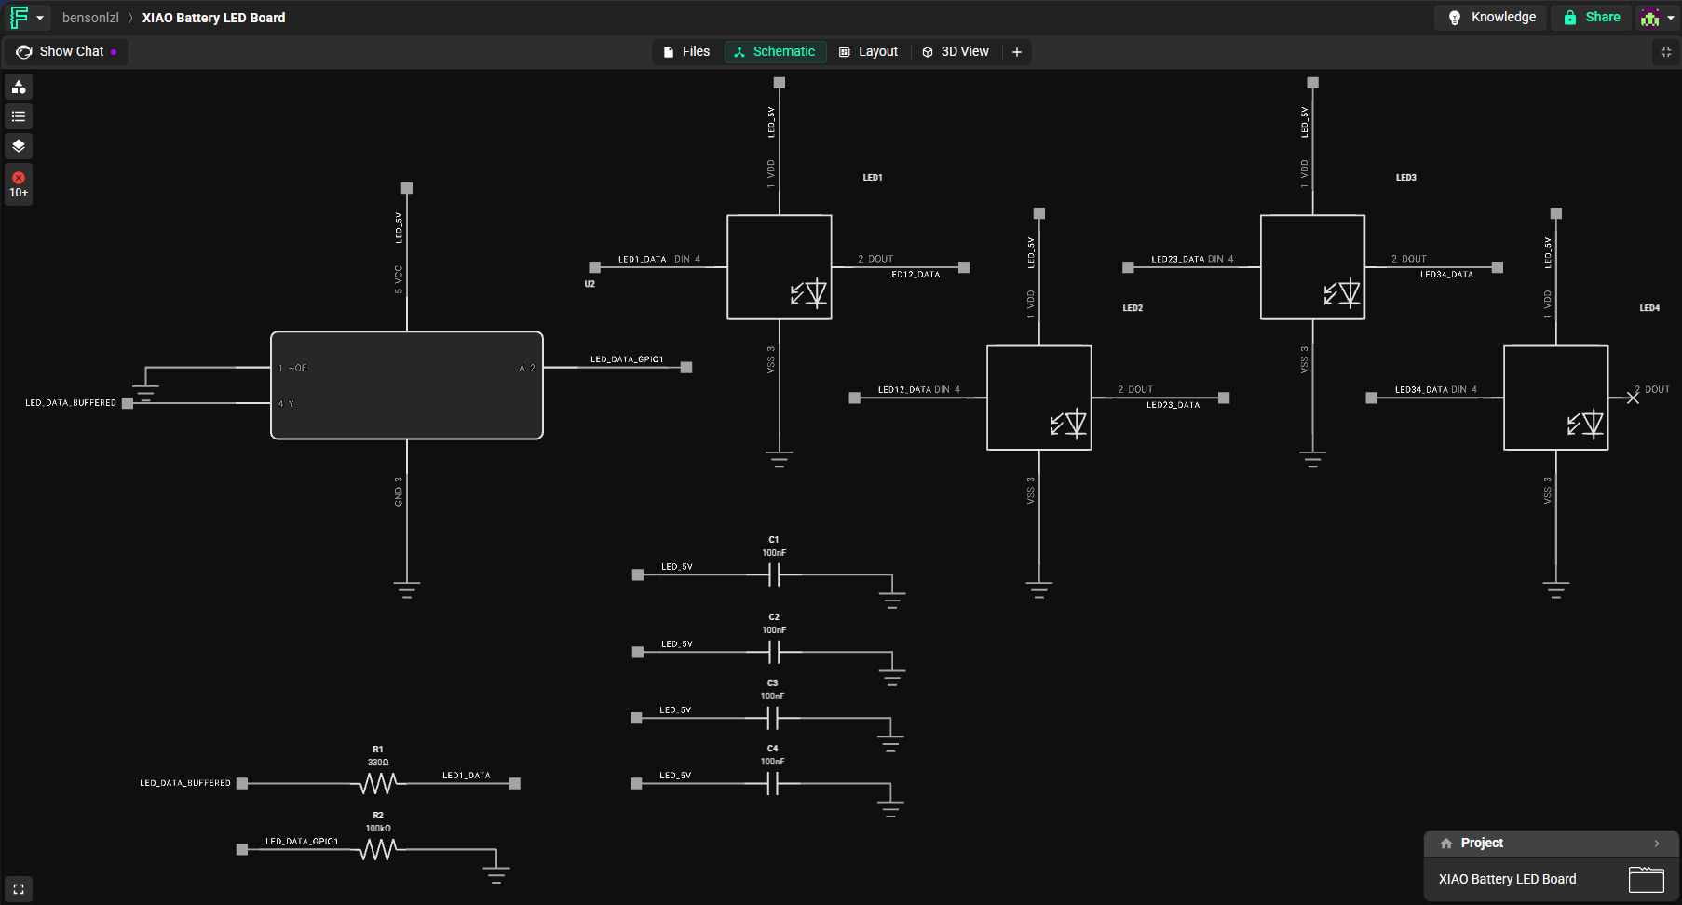Image resolution: width=1682 pixels, height=905 pixels.
Task: Expand the Project panel chevron
Action: click(x=1657, y=844)
